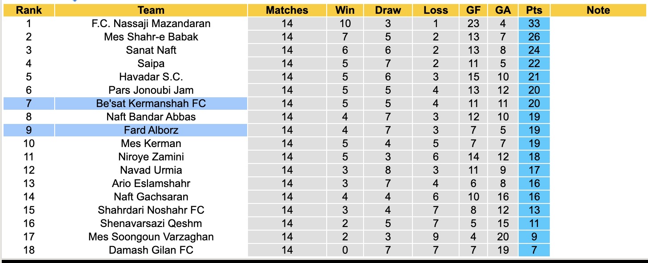Open Mes Shahr-e Babak team
Viewport: 648px width, 263px height.
[x=151, y=37]
